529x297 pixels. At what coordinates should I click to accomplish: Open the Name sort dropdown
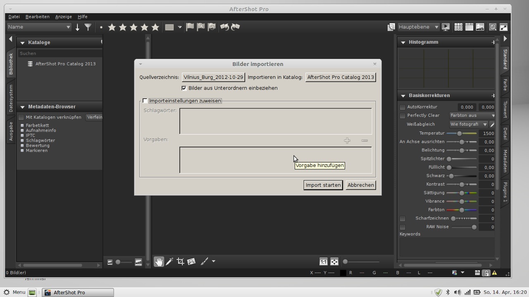click(39, 27)
